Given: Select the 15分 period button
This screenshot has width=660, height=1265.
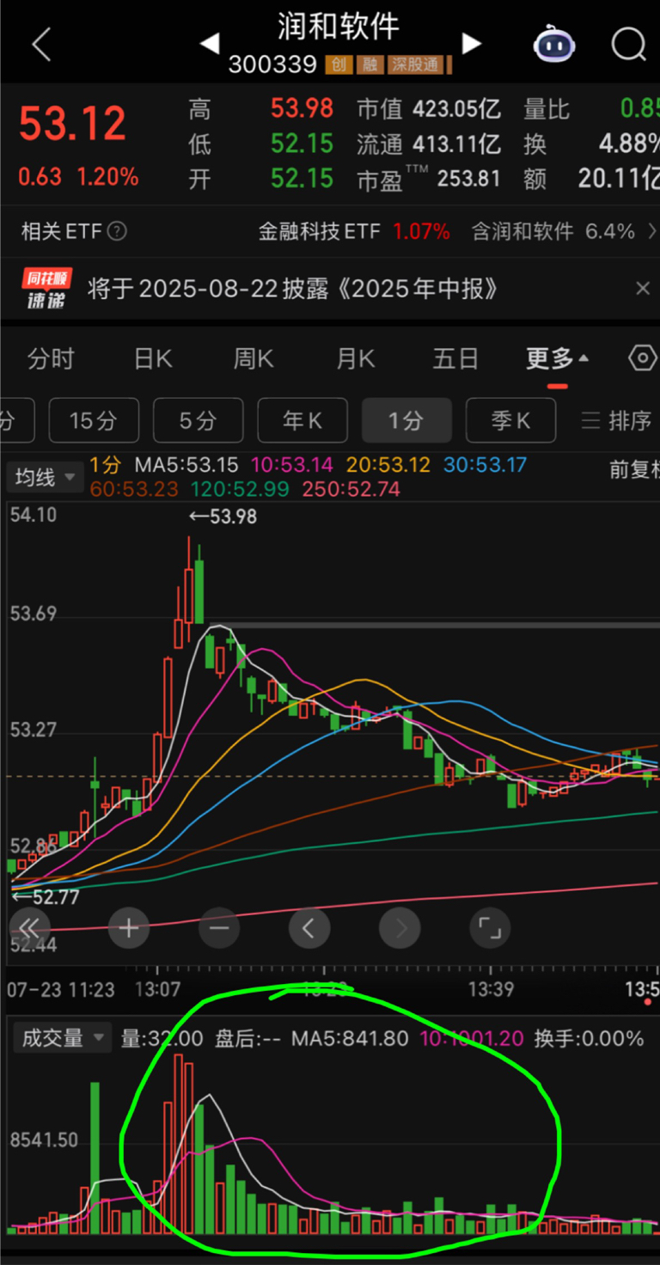Looking at the screenshot, I should pos(94,420).
